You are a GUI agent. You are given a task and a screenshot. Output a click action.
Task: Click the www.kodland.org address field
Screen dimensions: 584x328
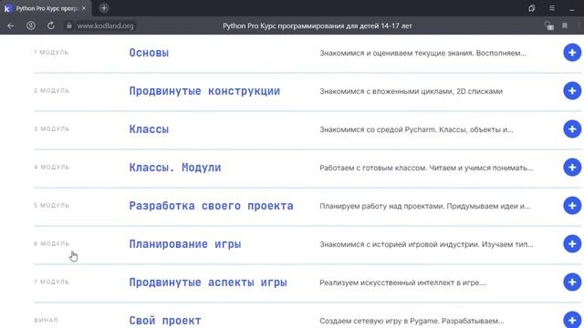tap(105, 26)
